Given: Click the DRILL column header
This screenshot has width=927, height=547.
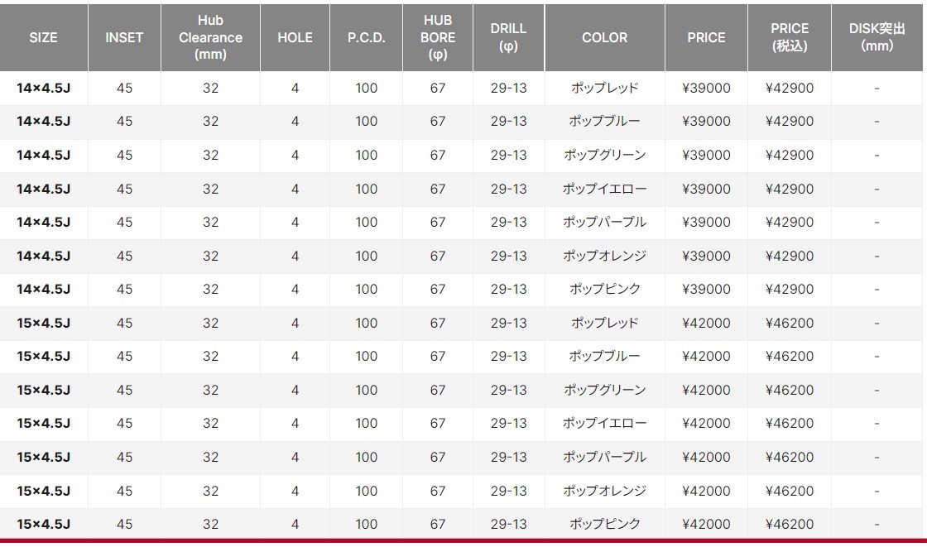Looking at the screenshot, I should pos(508,37).
